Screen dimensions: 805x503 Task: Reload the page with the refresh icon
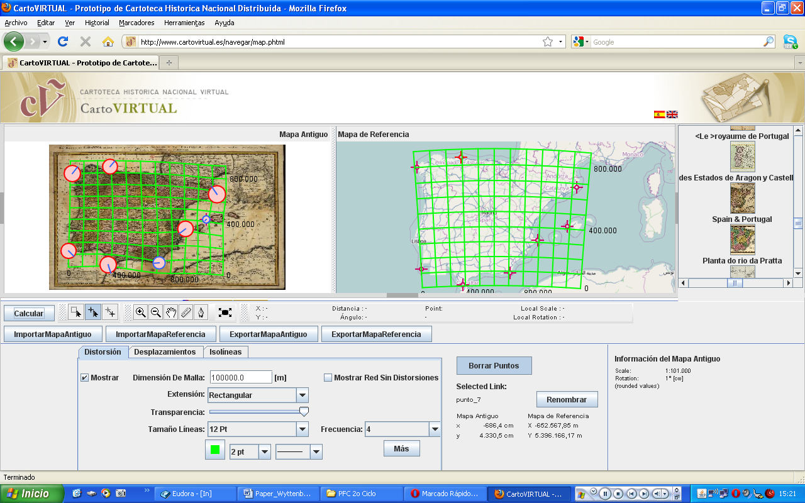pyautogui.click(x=63, y=41)
